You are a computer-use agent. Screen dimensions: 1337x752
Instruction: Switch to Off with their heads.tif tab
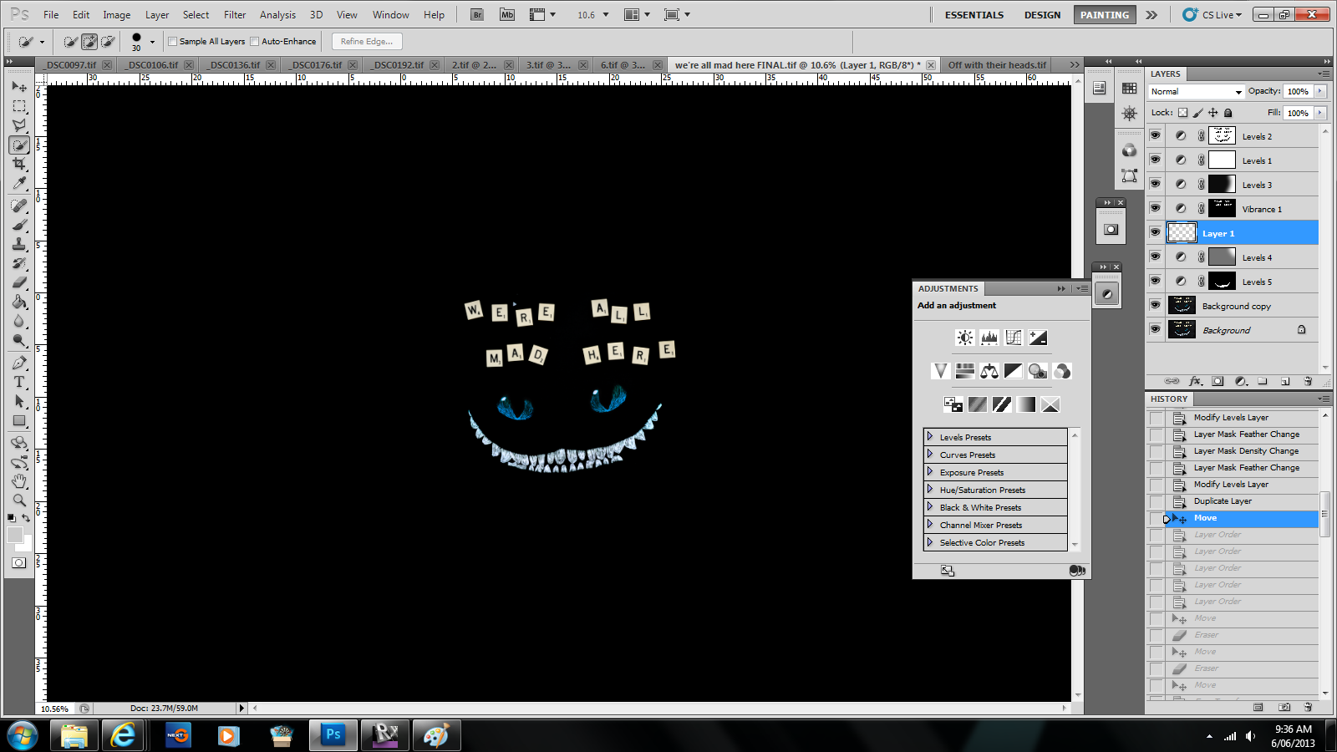[997, 64]
